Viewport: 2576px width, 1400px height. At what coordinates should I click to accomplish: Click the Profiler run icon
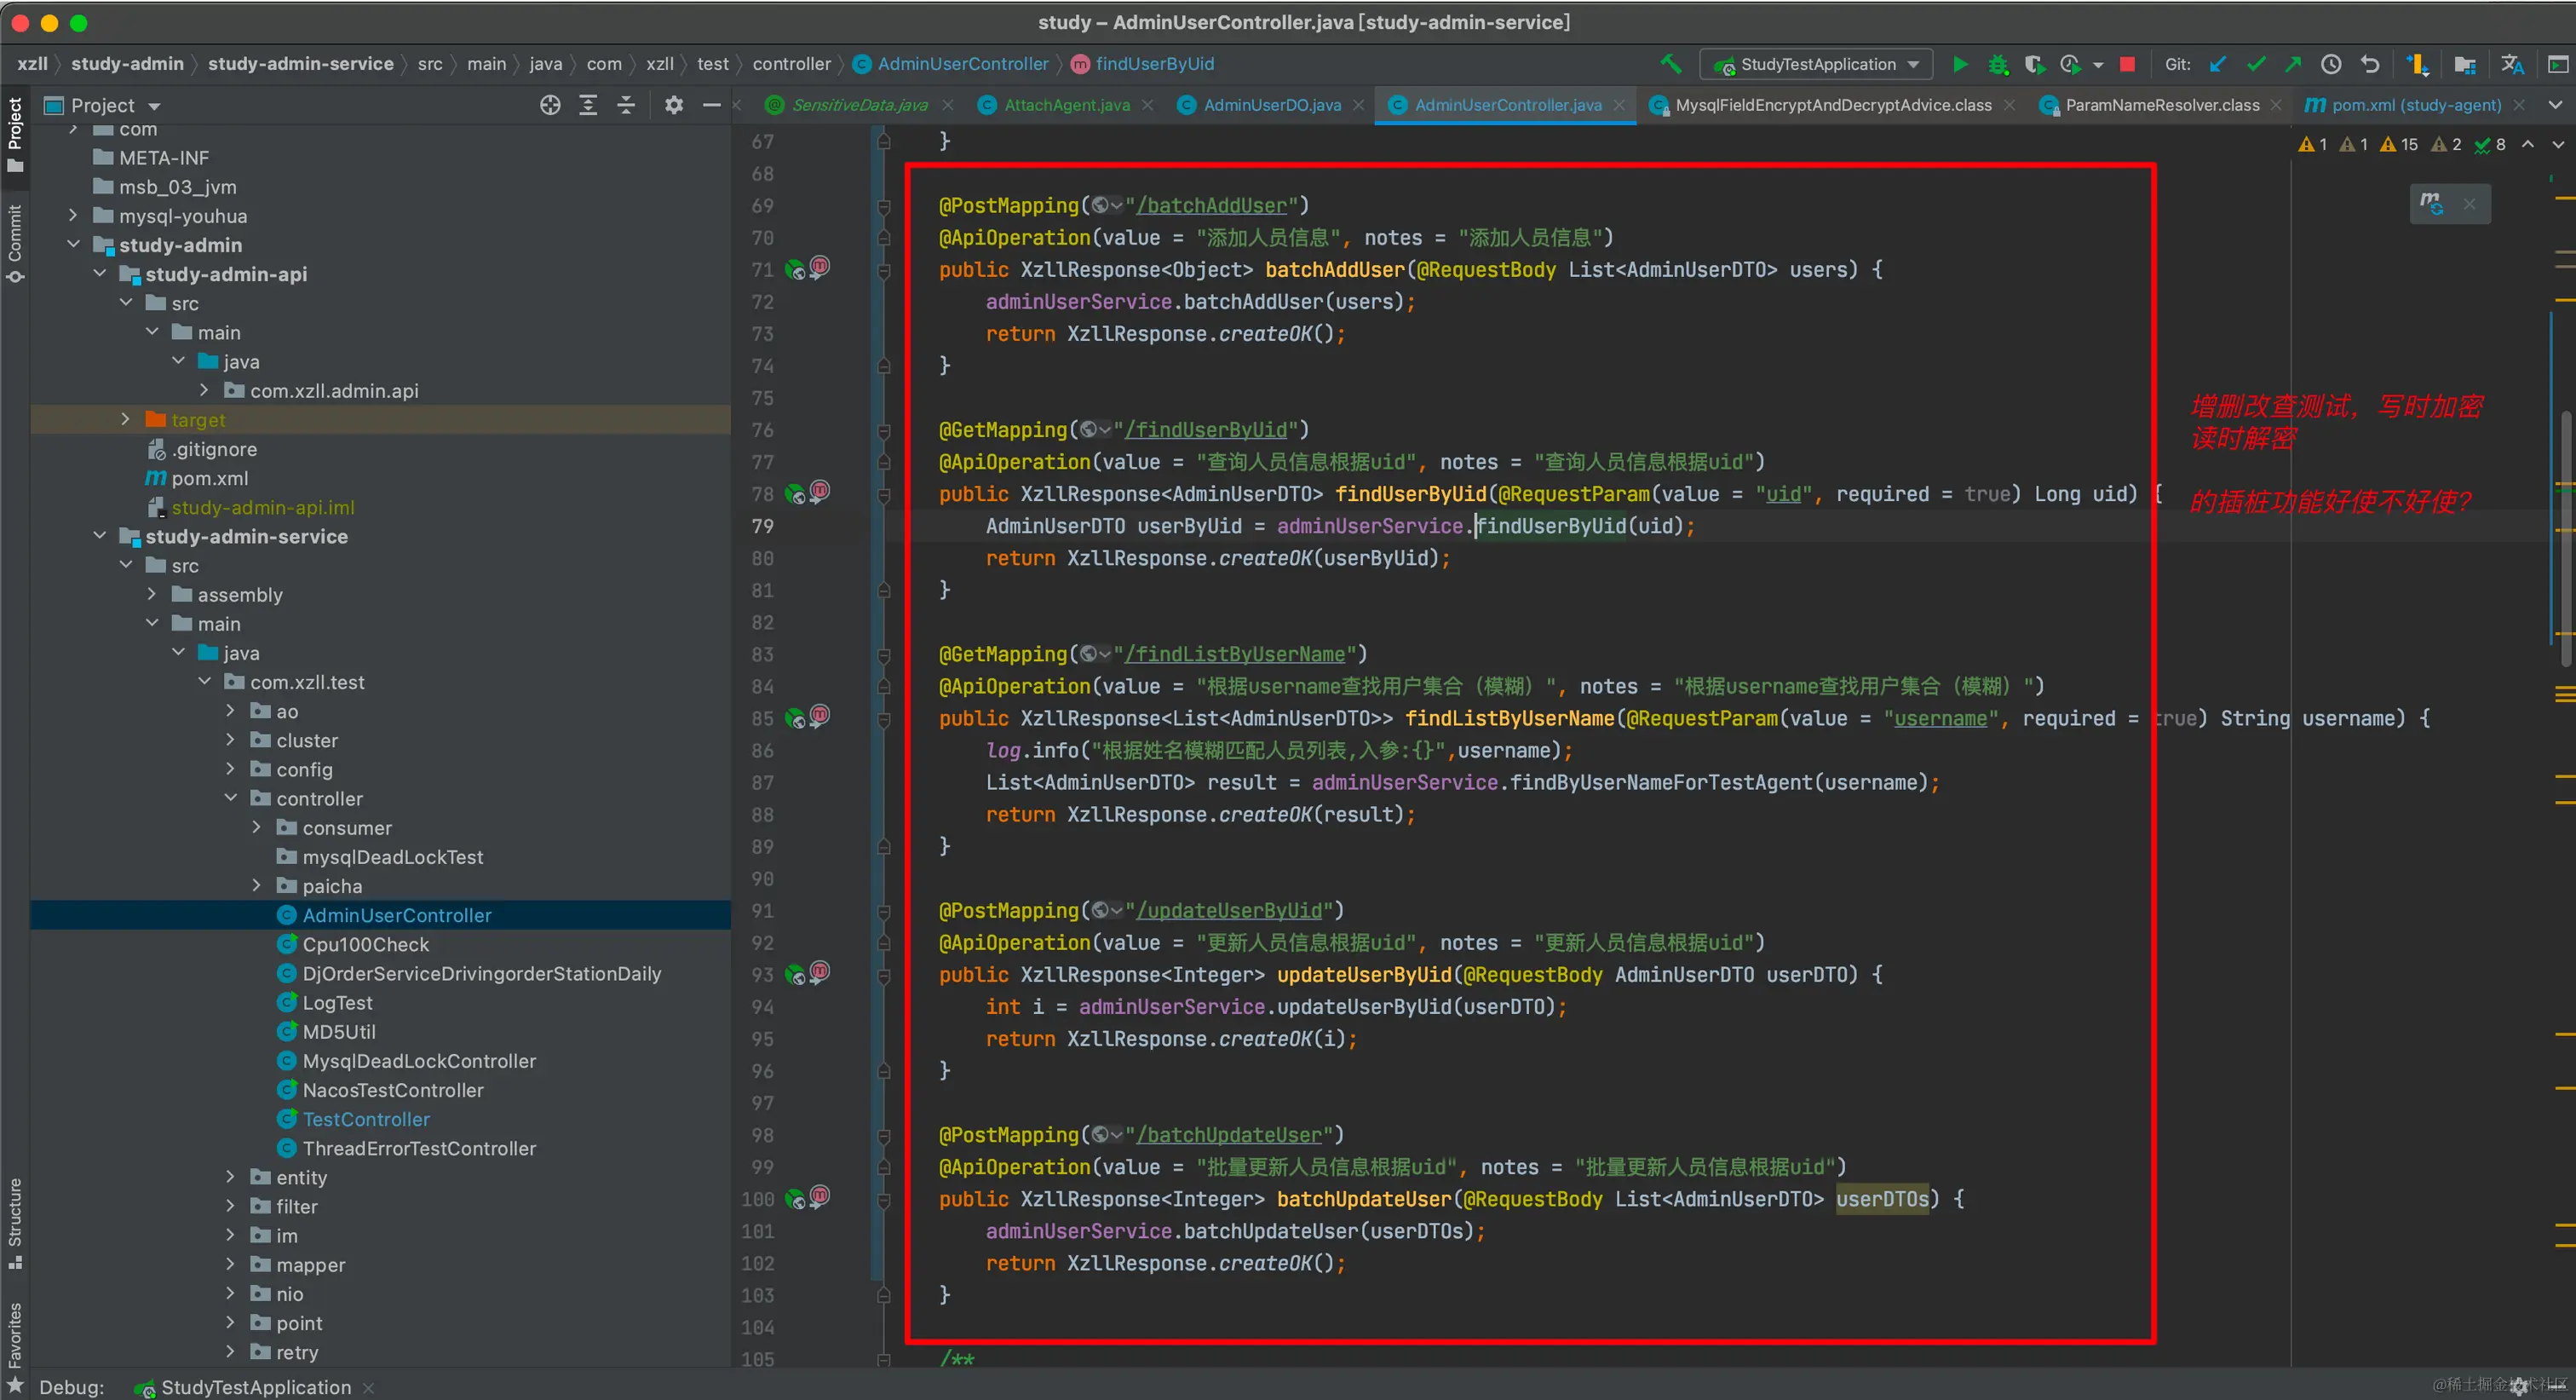[x=2069, y=64]
